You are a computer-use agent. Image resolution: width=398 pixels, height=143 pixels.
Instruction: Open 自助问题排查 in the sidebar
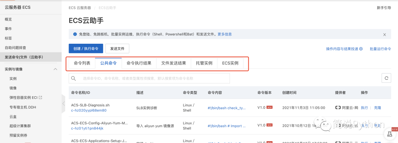[15, 47]
